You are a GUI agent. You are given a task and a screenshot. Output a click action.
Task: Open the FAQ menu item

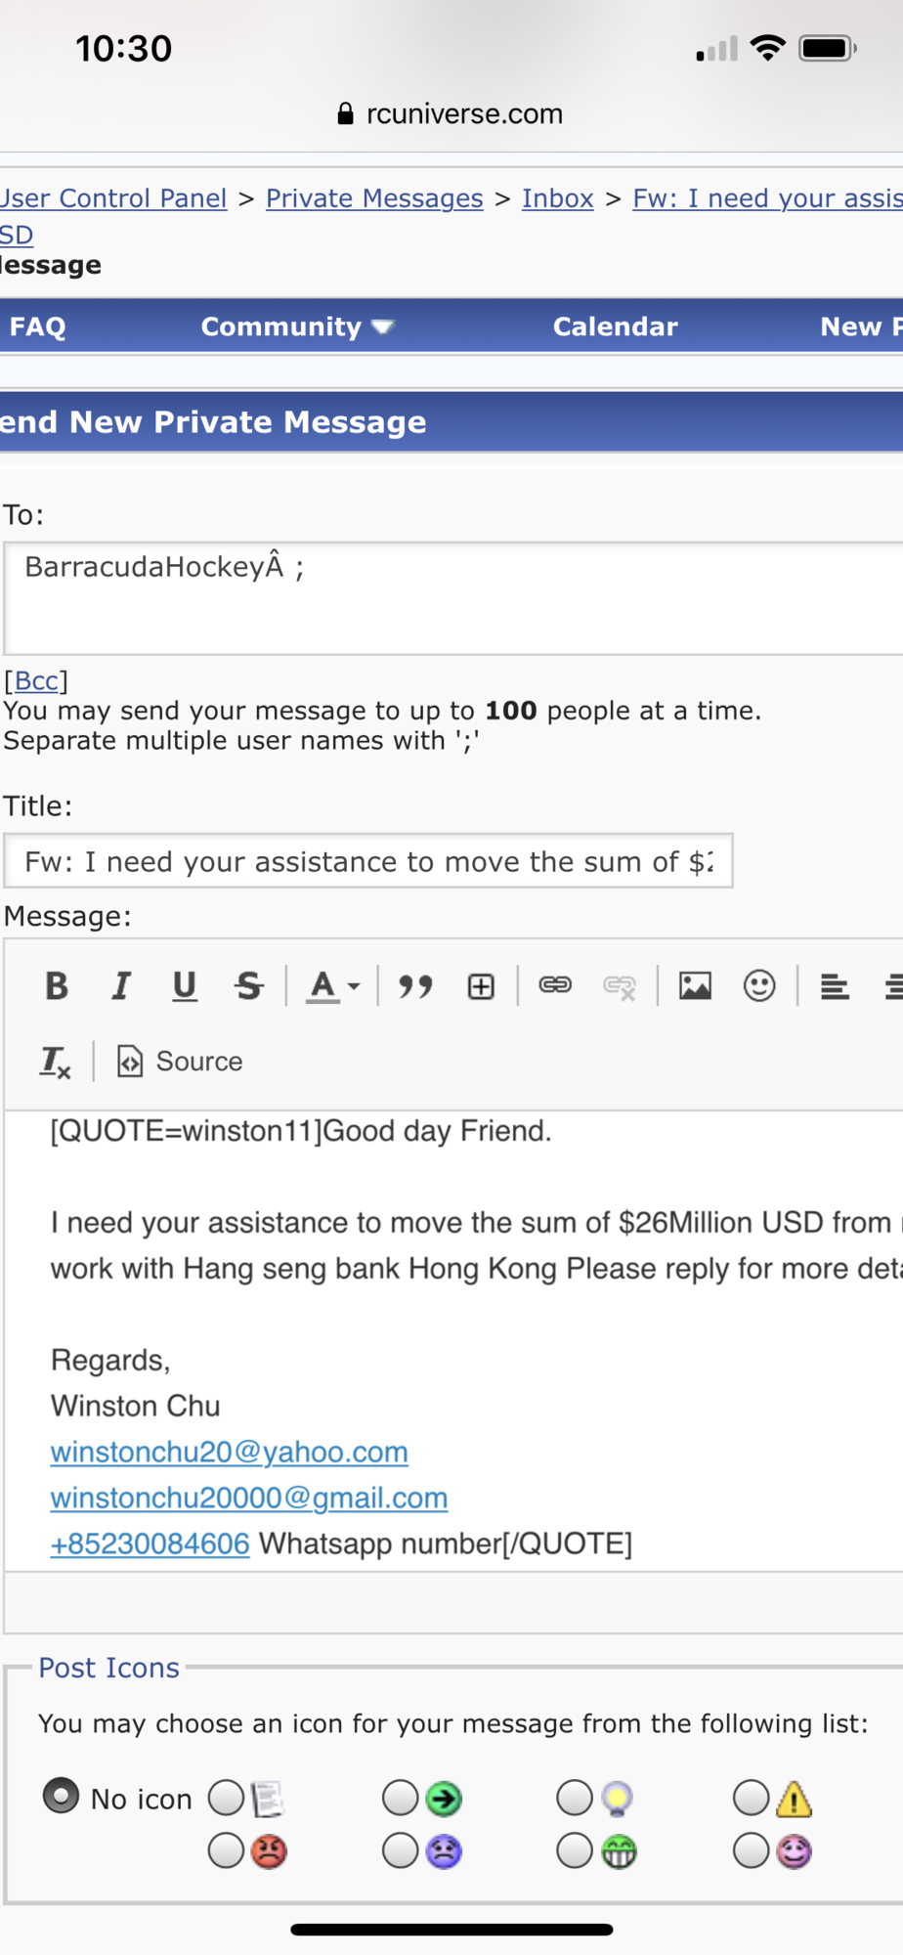(x=37, y=326)
